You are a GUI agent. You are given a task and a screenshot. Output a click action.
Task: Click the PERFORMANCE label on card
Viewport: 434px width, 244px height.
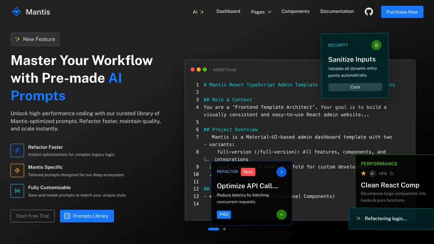[x=379, y=164]
